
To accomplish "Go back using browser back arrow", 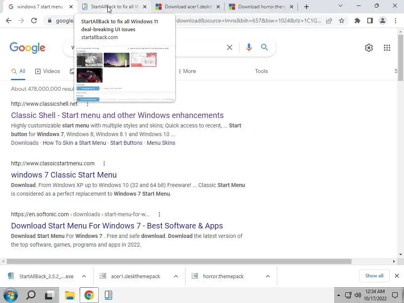I will pos(9,21).
